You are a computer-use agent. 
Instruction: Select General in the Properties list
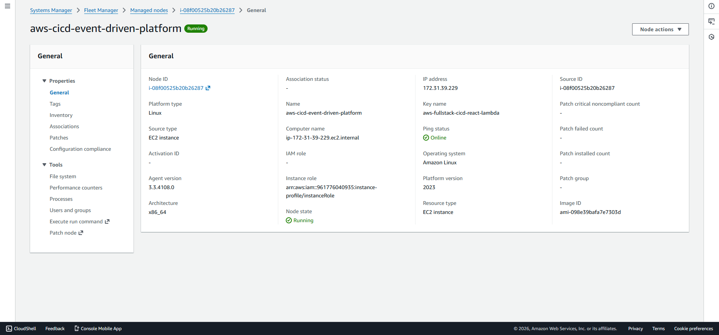click(59, 92)
